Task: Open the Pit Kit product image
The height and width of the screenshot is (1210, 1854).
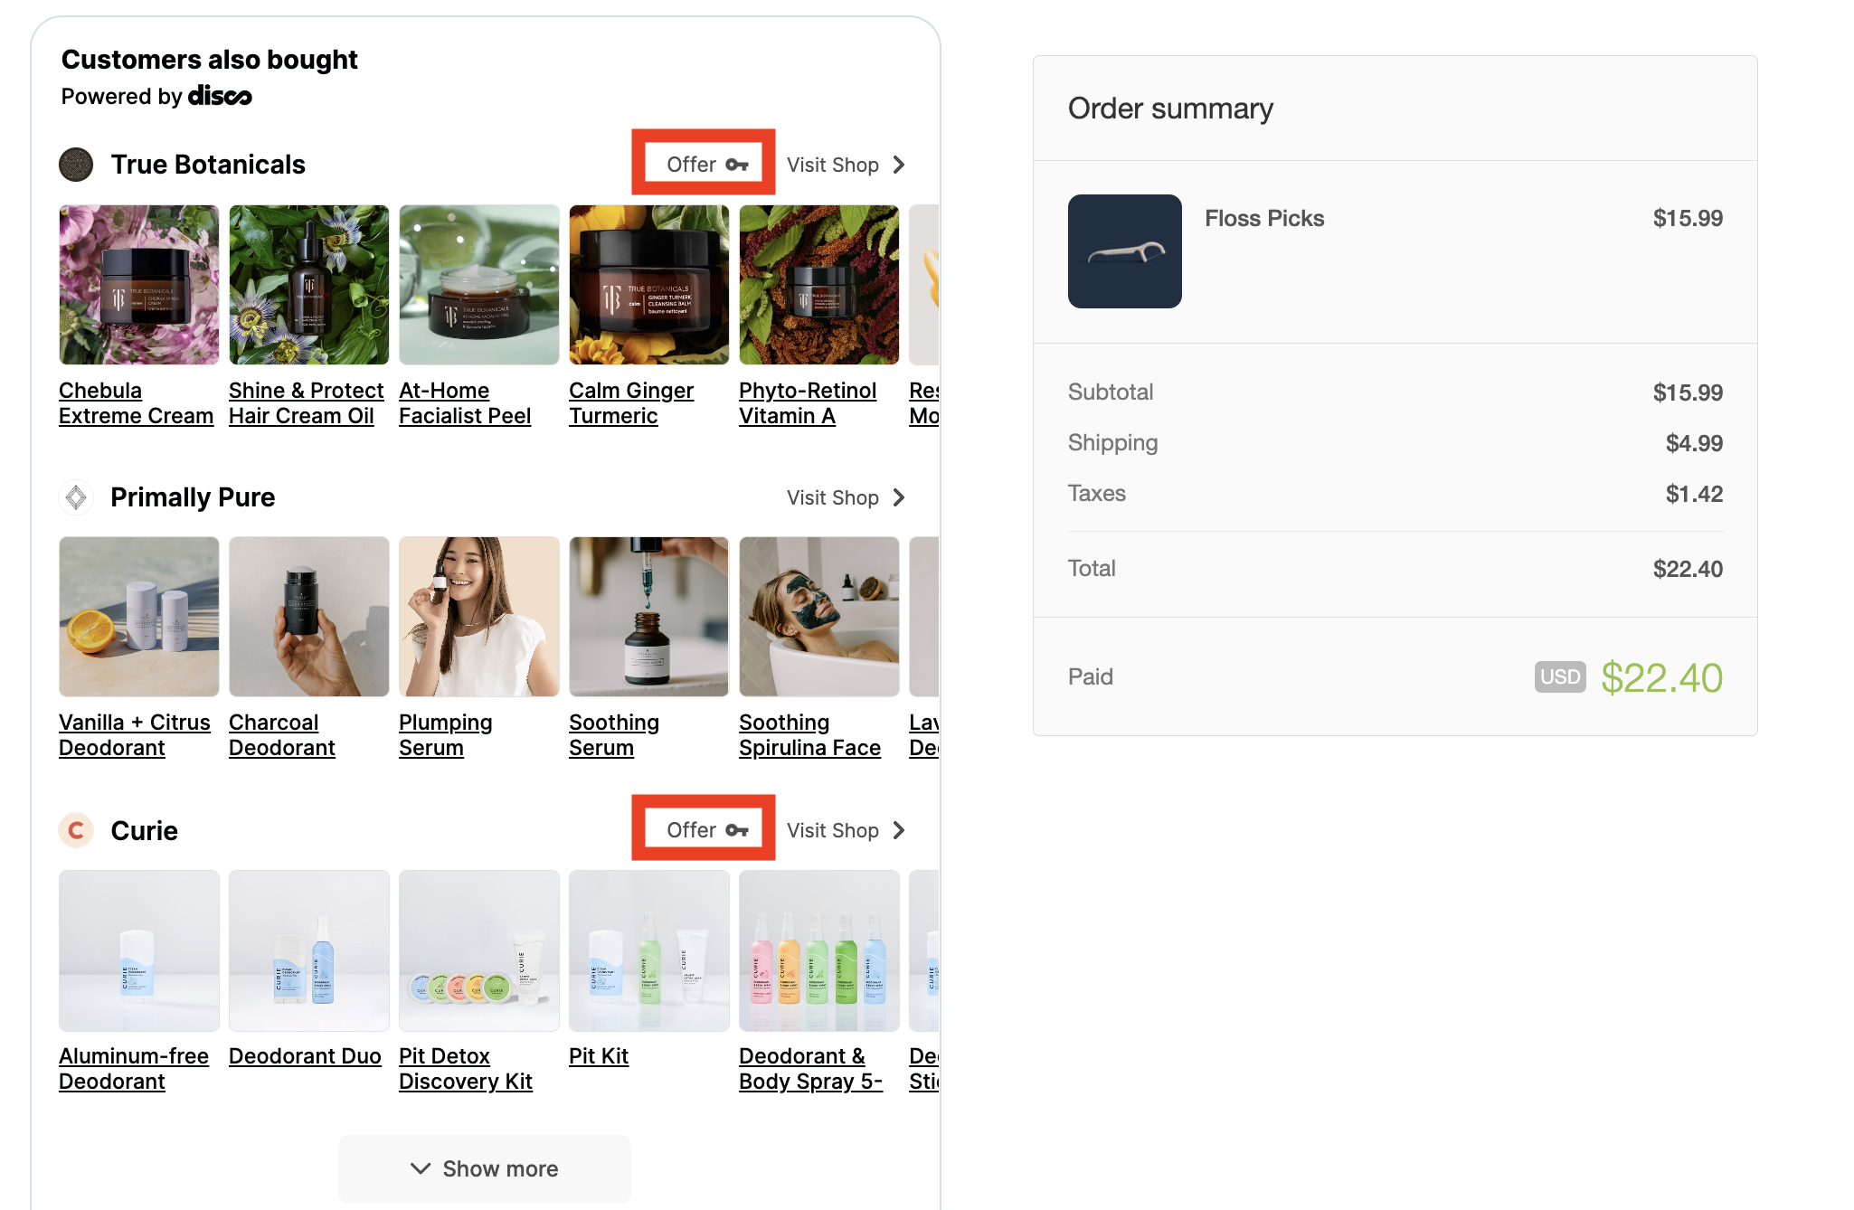Action: point(649,950)
